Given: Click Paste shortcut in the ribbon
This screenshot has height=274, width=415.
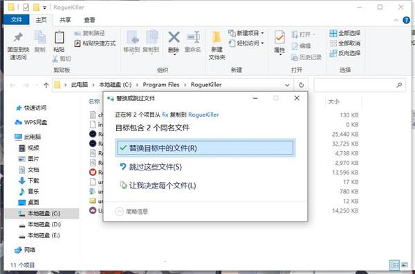Looking at the screenshot, I should point(95,43).
